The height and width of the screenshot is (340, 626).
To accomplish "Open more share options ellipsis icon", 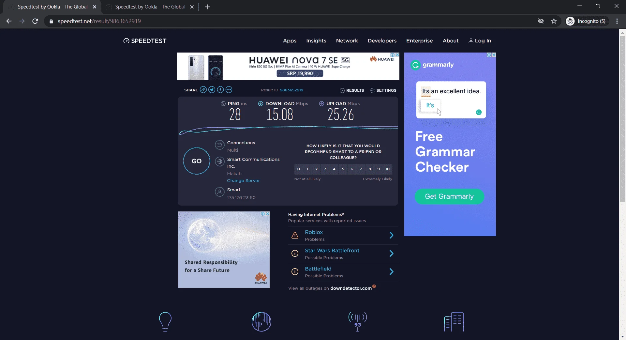I will [x=229, y=90].
